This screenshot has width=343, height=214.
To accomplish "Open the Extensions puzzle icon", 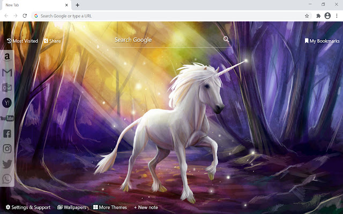I will tap(318, 16).
